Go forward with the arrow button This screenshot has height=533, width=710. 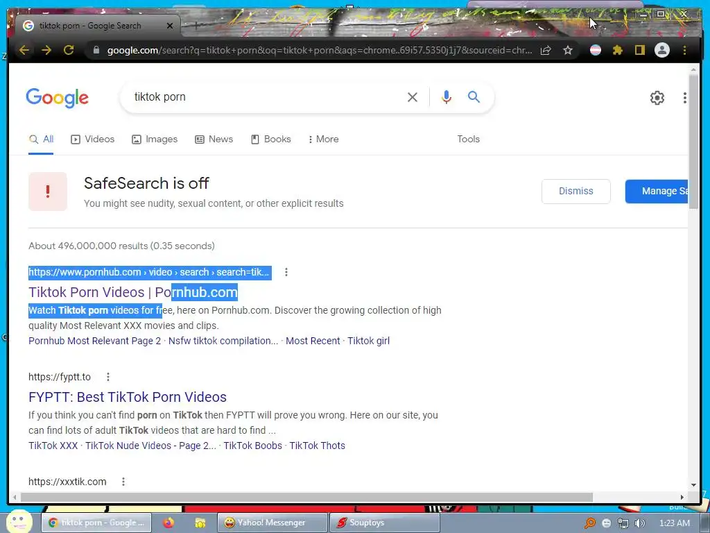pos(46,50)
